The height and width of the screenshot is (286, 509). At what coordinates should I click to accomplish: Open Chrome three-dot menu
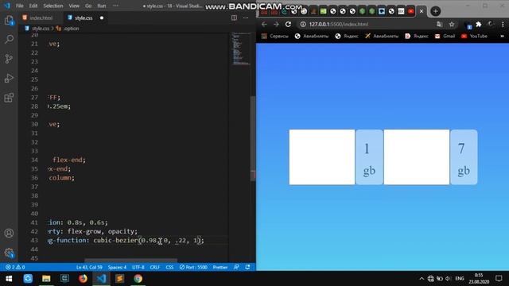coord(503,25)
